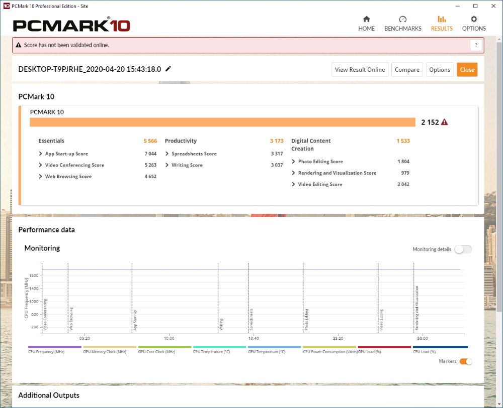Click the Compare button
This screenshot has height=408, width=503.
point(407,70)
